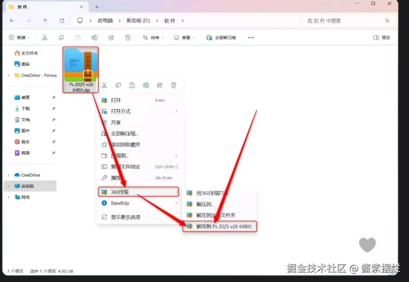Expand the 此电脑 item in the sidebar
The image size is (409, 282).
pyautogui.click(x=8, y=186)
